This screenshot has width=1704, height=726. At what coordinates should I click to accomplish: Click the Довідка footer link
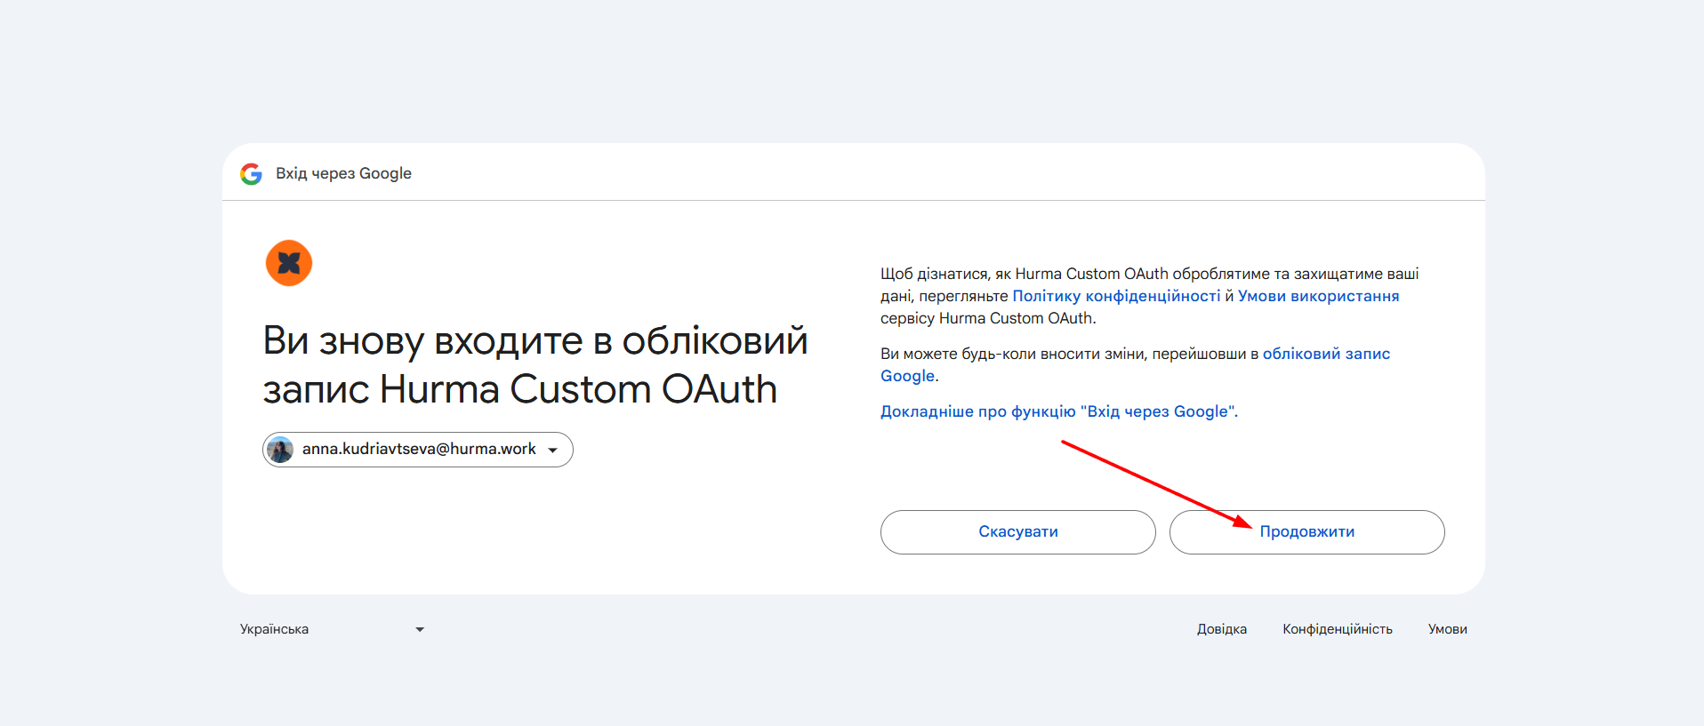tap(1222, 629)
